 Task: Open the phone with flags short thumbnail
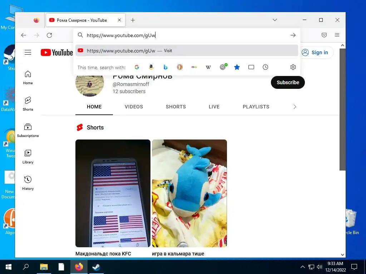click(113, 193)
